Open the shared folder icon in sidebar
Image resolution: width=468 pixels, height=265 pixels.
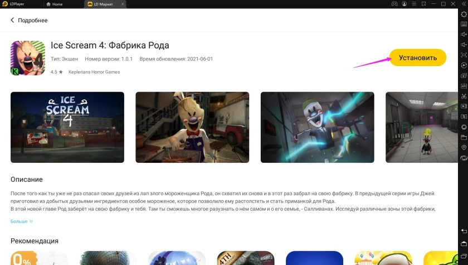464,137
